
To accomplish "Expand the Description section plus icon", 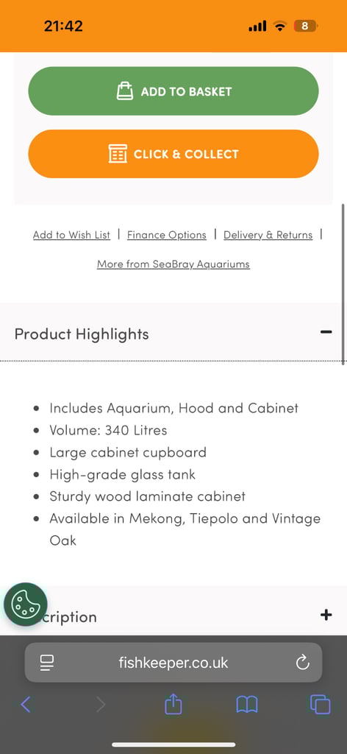I will click(x=326, y=615).
